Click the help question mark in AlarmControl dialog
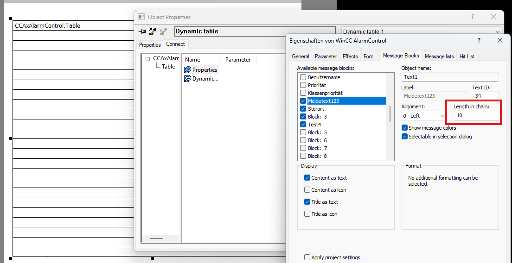This screenshot has width=512, height=263. point(479,41)
